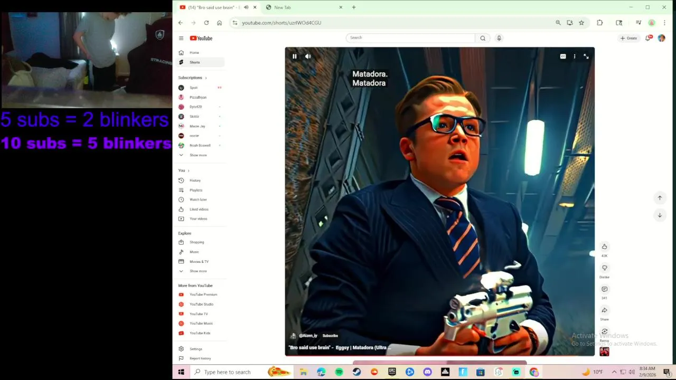
Task: Share the Short via arrow icon
Action: click(605, 310)
